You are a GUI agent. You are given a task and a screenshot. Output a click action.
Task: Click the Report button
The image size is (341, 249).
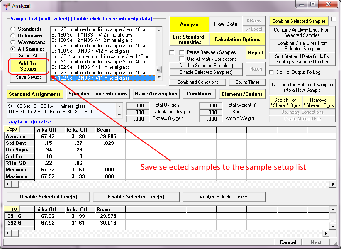(256, 53)
